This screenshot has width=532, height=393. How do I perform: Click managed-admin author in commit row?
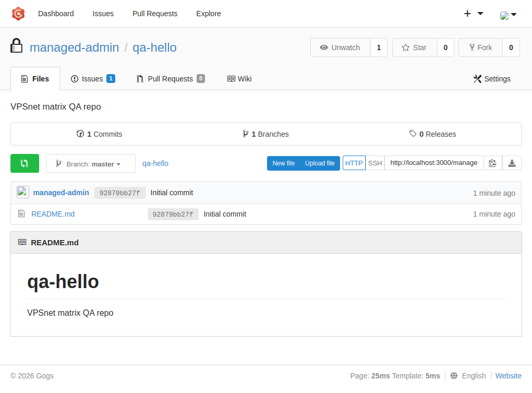point(61,193)
